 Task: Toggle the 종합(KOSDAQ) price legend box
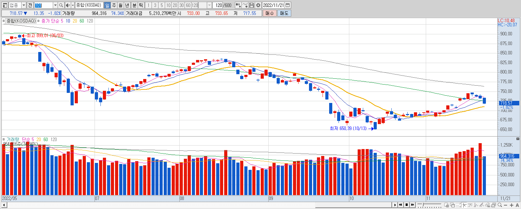coord(4,21)
